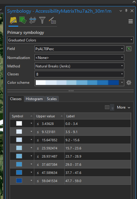Open color scheme options gear icon
Image resolution: width=137 pixels, height=199 pixels.
click(129, 83)
